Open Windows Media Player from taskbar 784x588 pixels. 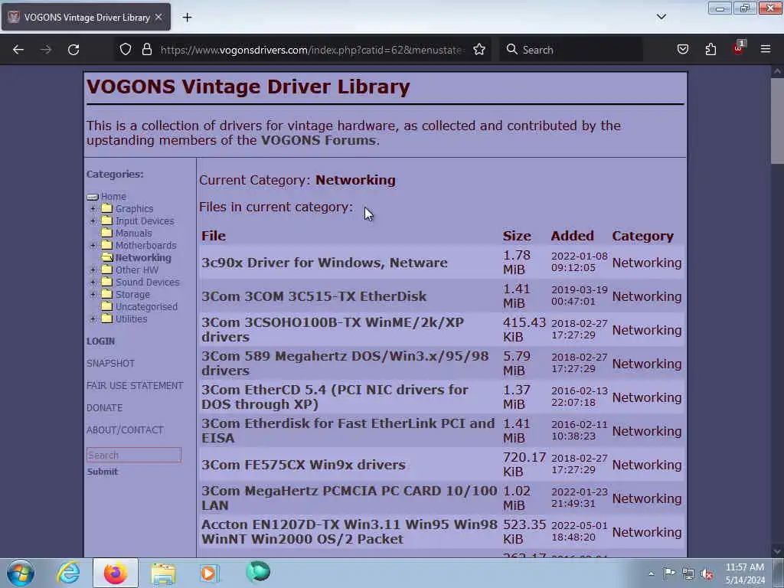pos(210,573)
